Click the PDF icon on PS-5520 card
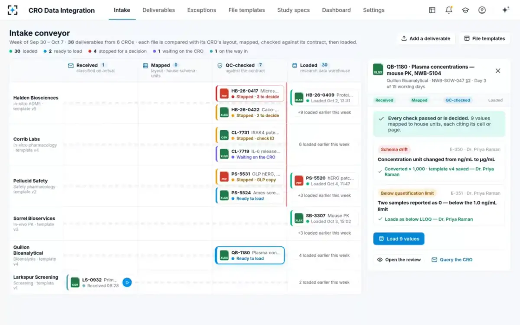 [x=299, y=181]
